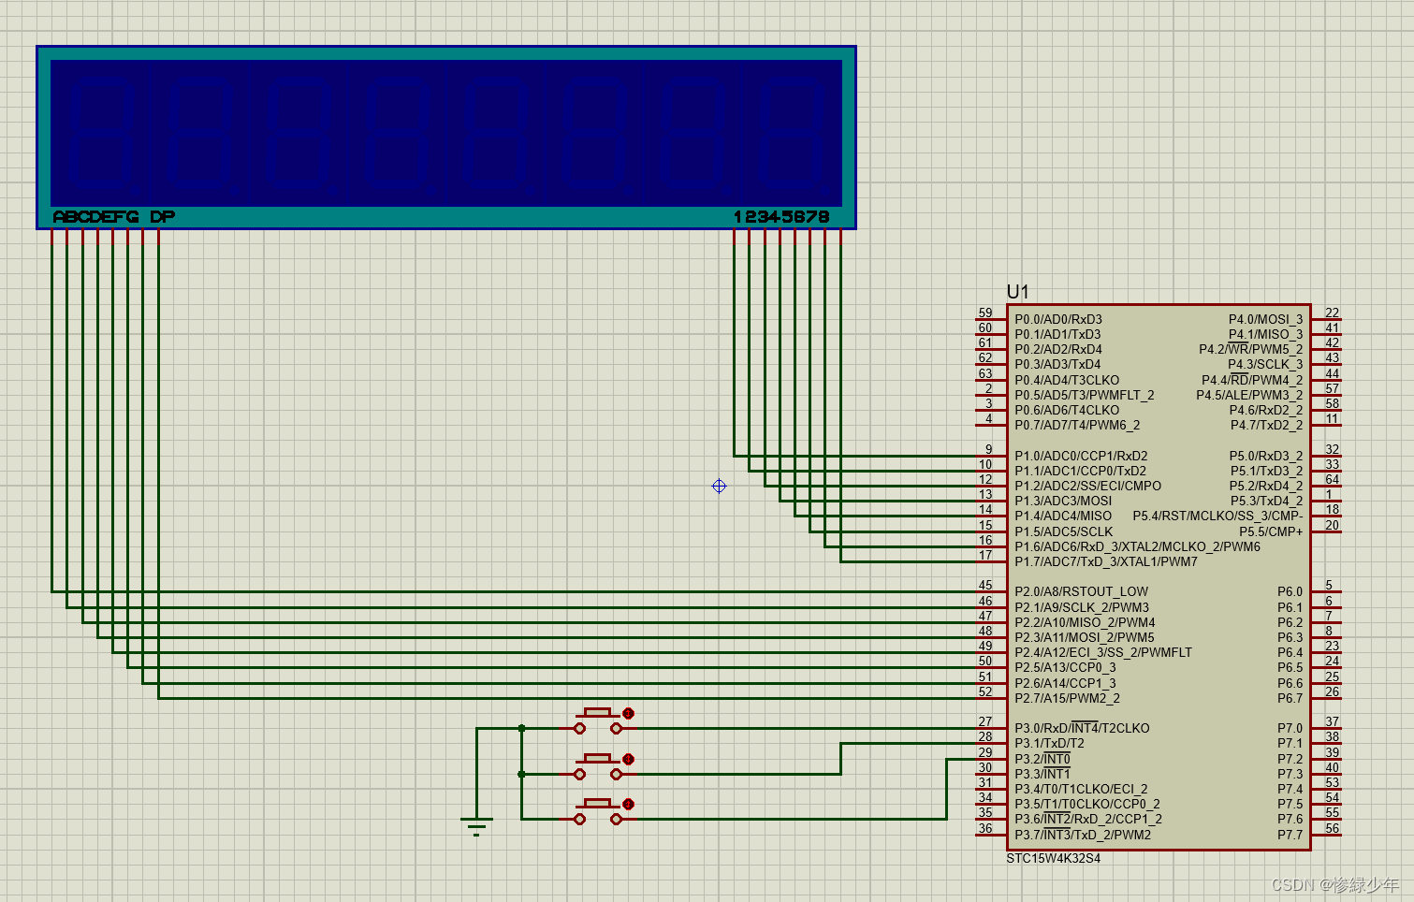Click pin label P4.7/TxD2_2
The image size is (1414, 902).
(1266, 425)
